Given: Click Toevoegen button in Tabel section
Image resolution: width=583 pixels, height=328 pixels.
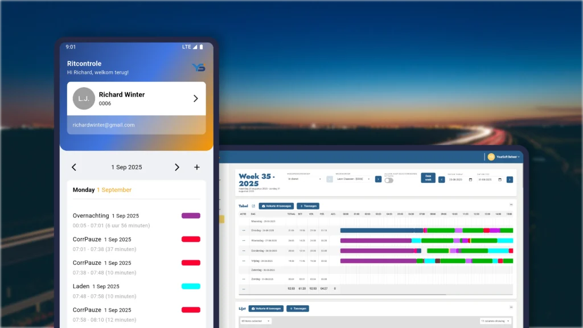Looking at the screenshot, I should point(307,206).
